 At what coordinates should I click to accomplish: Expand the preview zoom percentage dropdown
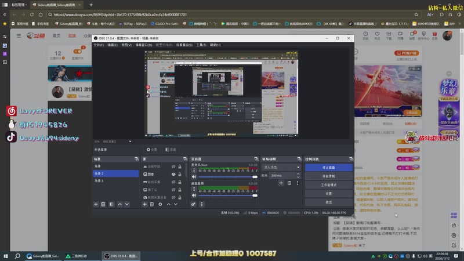click(x=130, y=141)
